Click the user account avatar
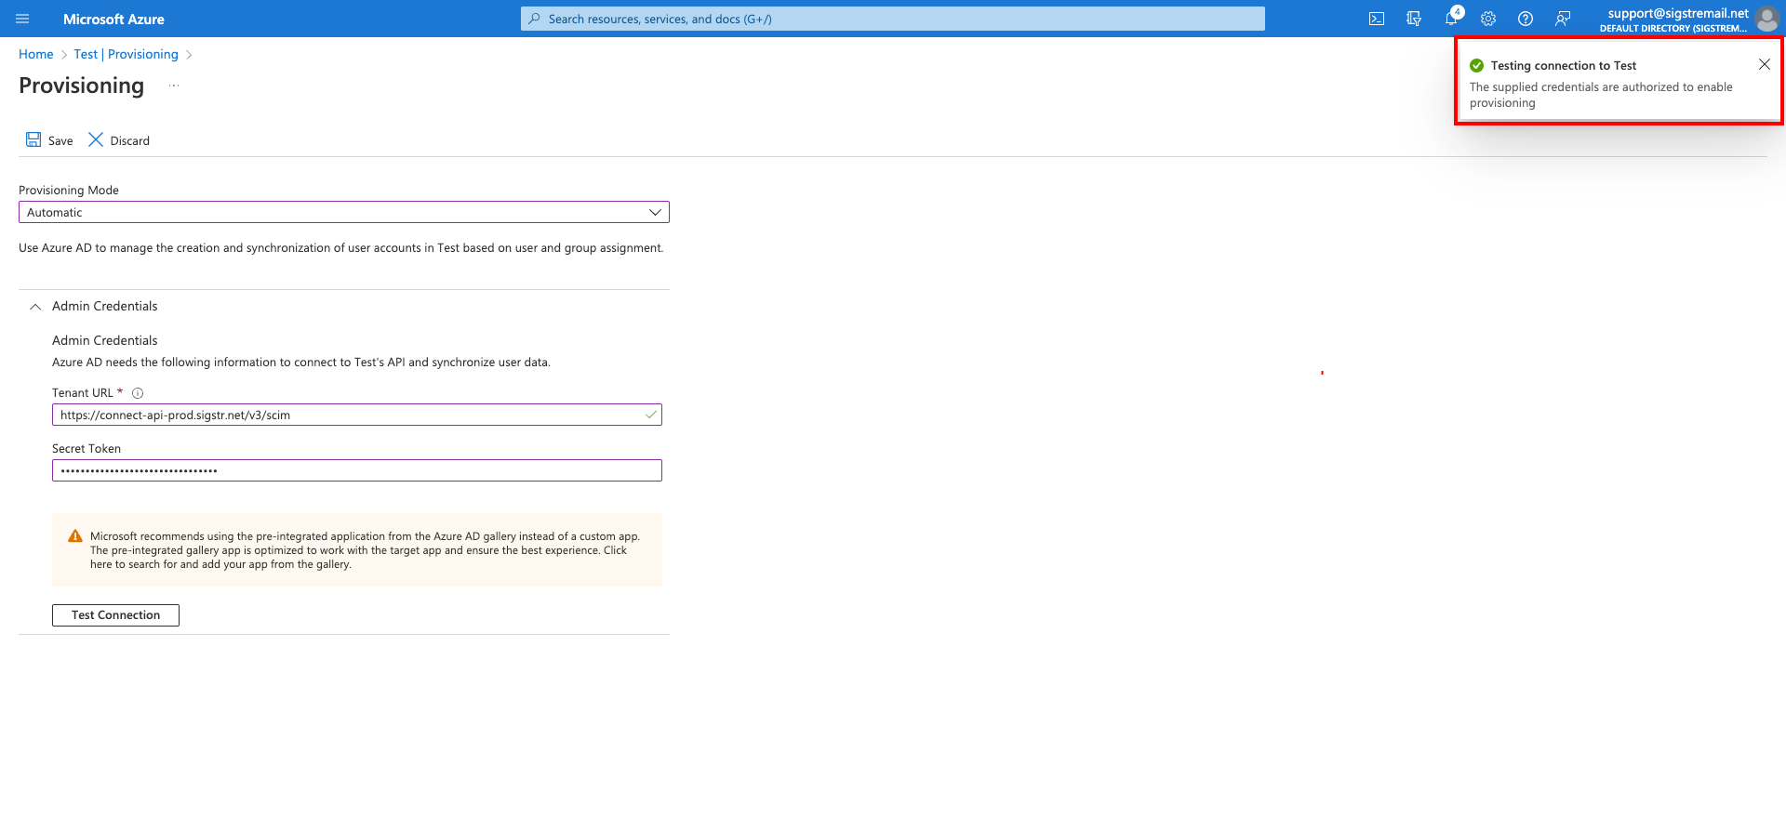This screenshot has width=1786, height=818. 1767,19
